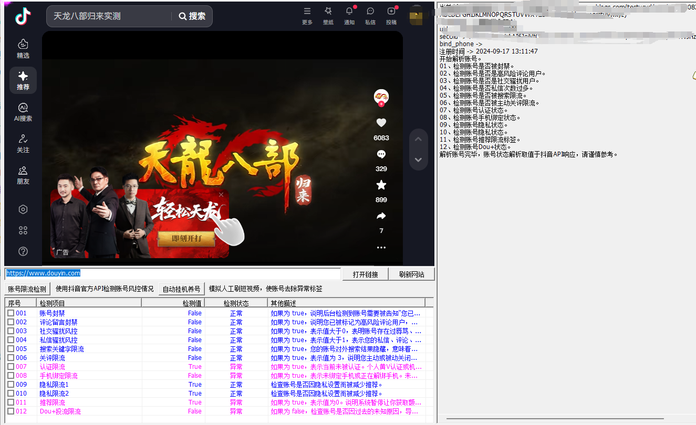Open AI搜索 in the sidebar
The image size is (696, 425).
point(23,112)
